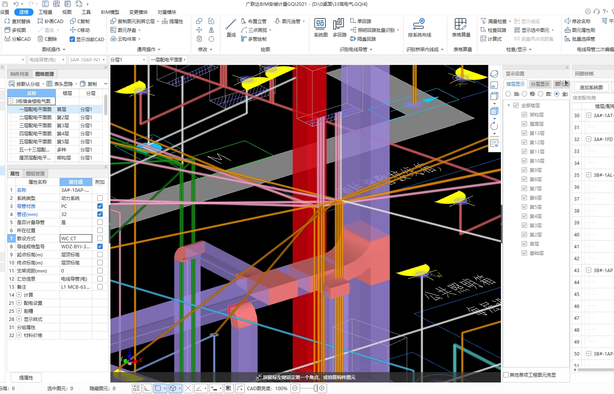Toggle 系统类型 附加 checkbox
This screenshot has height=394, width=614.
(100, 198)
